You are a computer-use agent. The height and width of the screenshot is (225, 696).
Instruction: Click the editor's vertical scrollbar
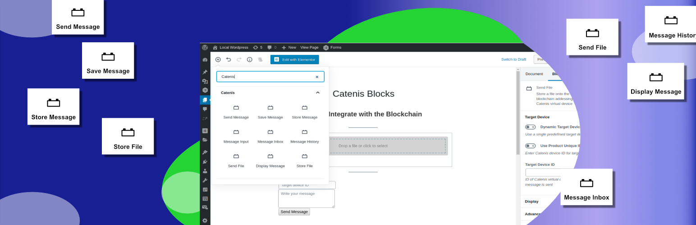pyautogui.click(x=518, y=112)
